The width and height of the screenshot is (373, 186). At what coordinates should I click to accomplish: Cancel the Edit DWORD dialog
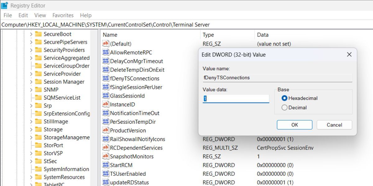click(x=334, y=125)
